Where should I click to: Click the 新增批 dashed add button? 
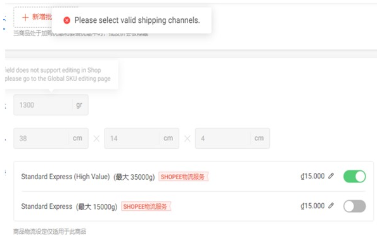[33, 17]
